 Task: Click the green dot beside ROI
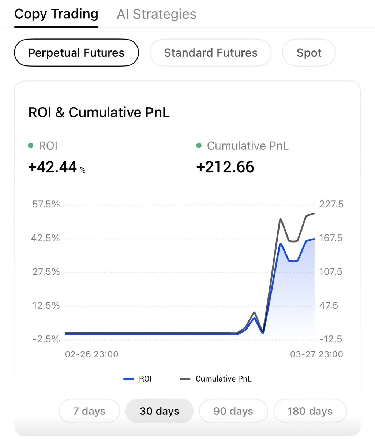tap(31, 146)
